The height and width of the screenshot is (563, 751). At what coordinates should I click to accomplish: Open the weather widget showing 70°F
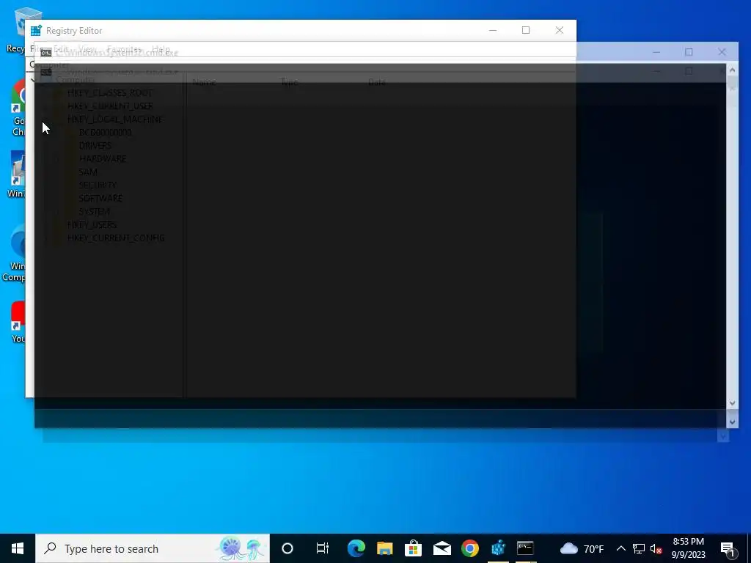[x=582, y=548]
